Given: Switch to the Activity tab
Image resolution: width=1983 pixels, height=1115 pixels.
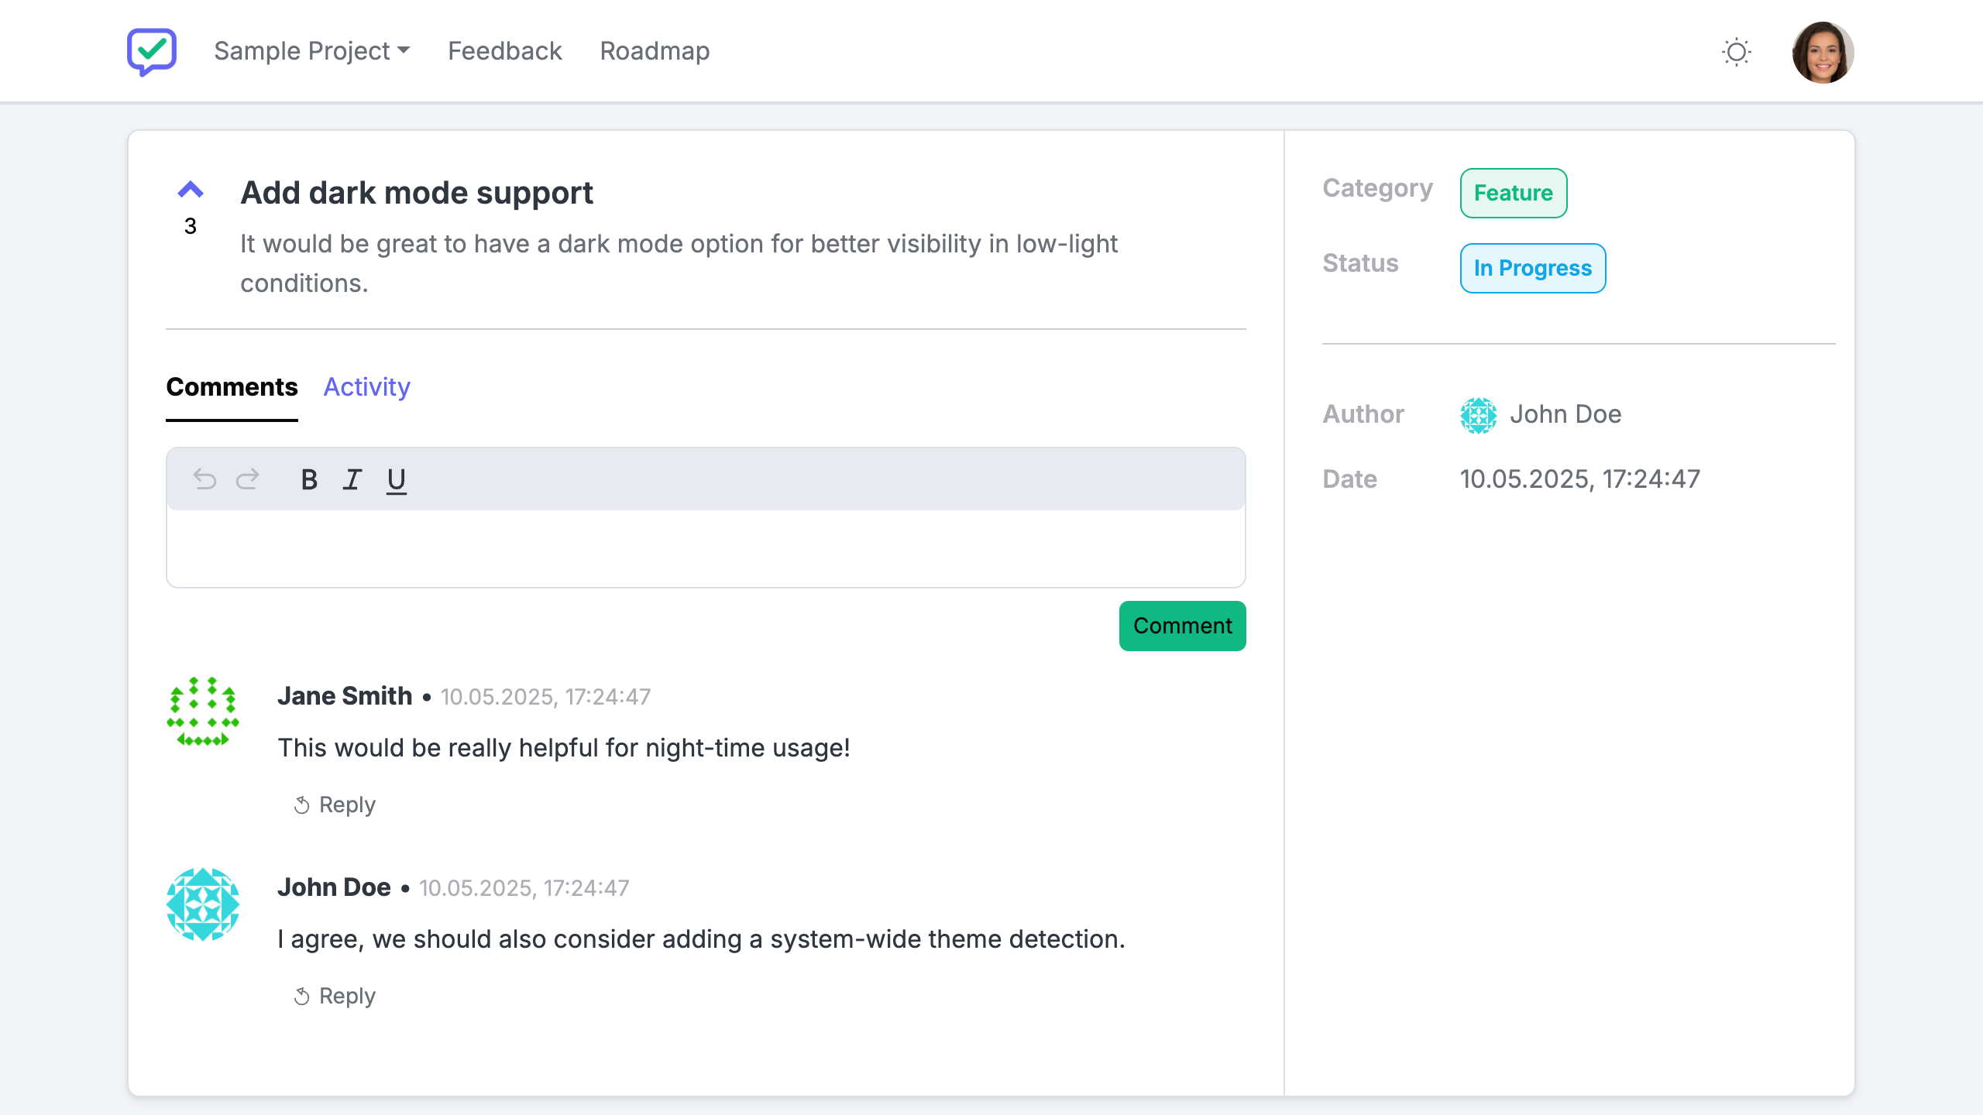Looking at the screenshot, I should click(x=366, y=387).
